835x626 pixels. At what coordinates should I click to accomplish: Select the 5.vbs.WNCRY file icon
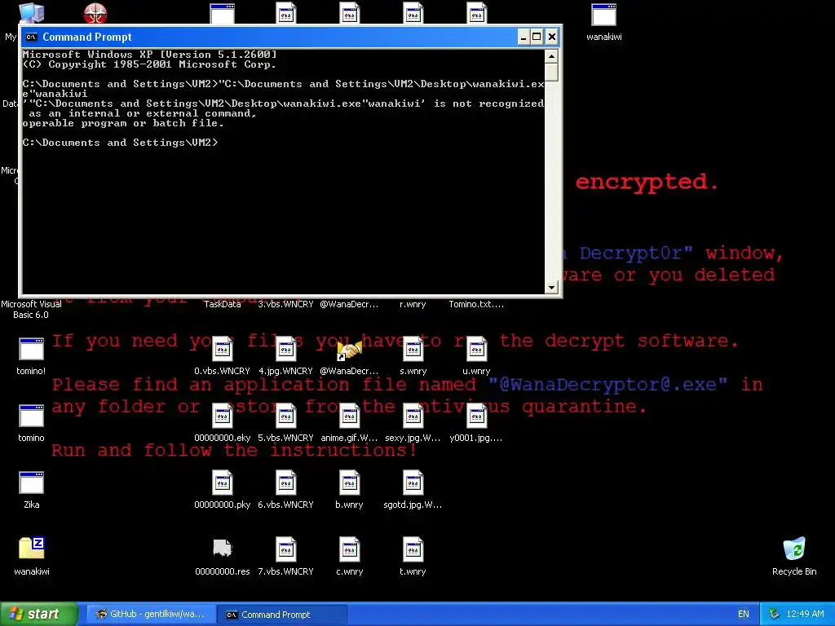285,416
